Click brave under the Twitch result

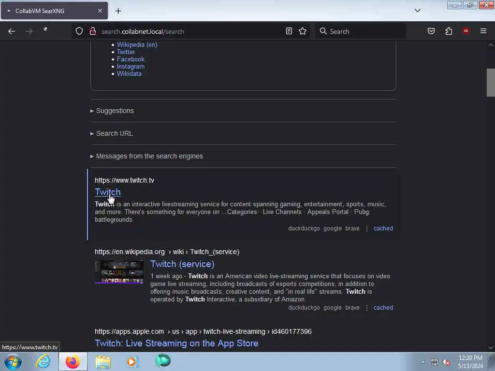pyautogui.click(x=352, y=228)
